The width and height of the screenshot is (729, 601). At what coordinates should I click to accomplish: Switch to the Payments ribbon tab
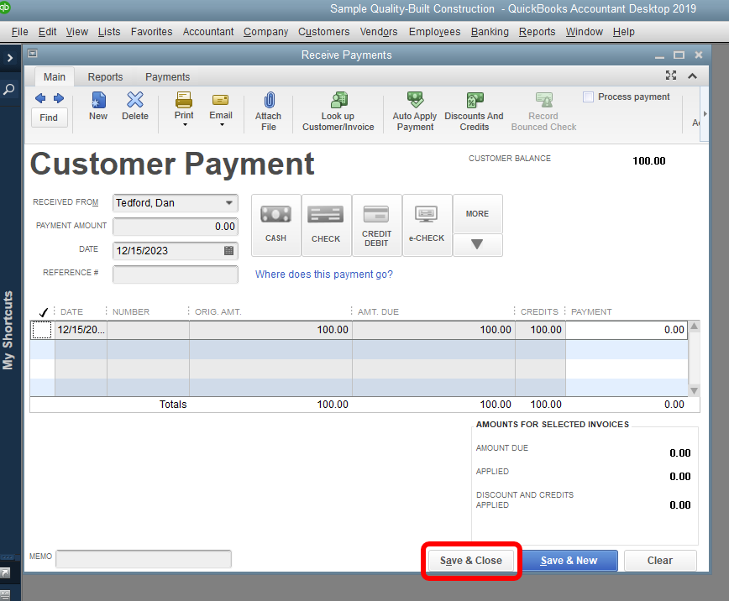[x=167, y=76]
